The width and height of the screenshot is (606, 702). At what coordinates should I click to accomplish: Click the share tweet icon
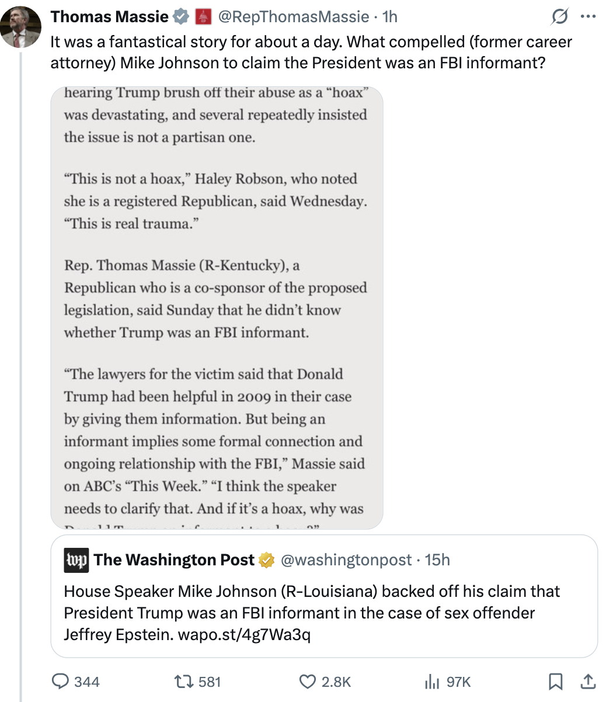(588, 682)
